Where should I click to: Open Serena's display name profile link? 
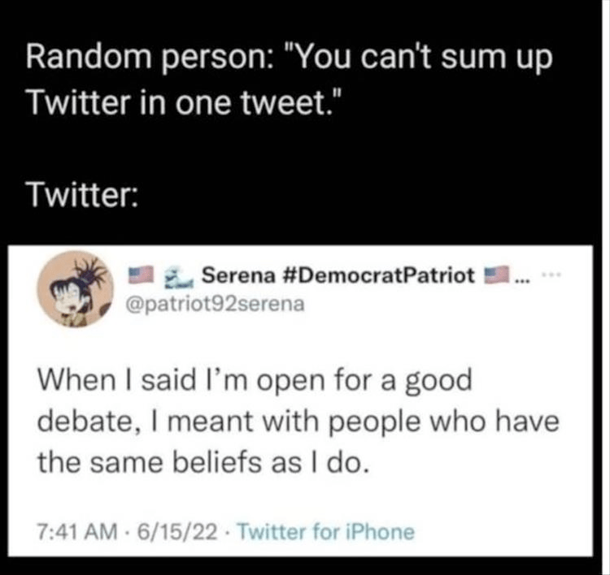(x=238, y=275)
